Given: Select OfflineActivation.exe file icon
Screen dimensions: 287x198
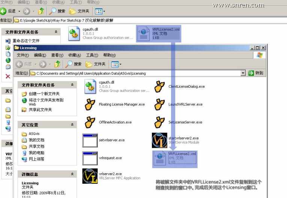Looking at the screenshot, I should [90, 122].
